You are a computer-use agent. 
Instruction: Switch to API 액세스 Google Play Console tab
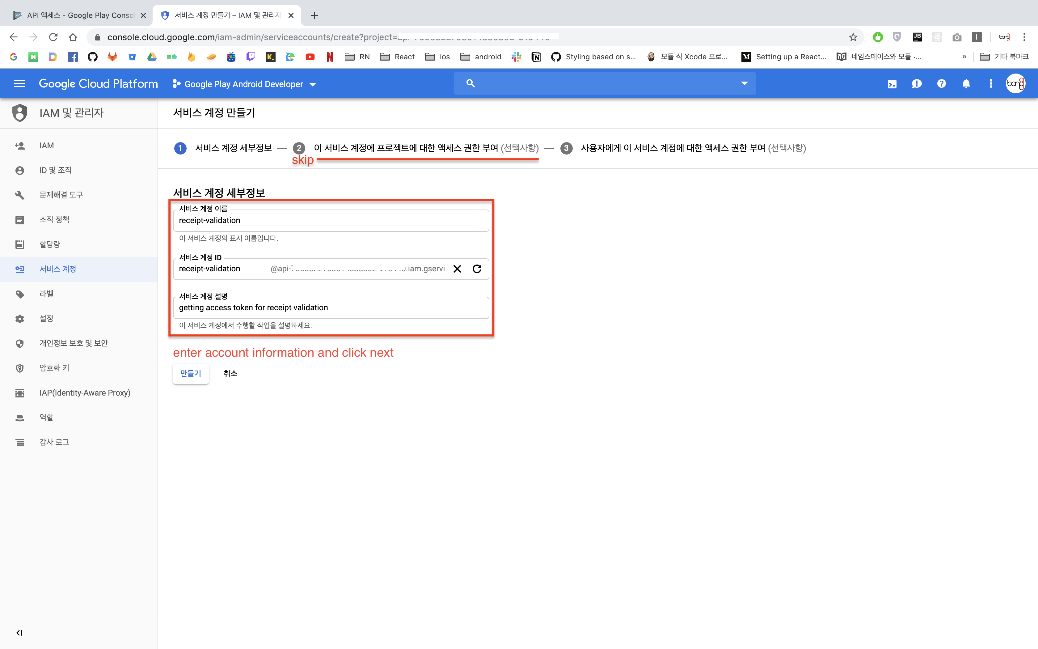(x=80, y=15)
